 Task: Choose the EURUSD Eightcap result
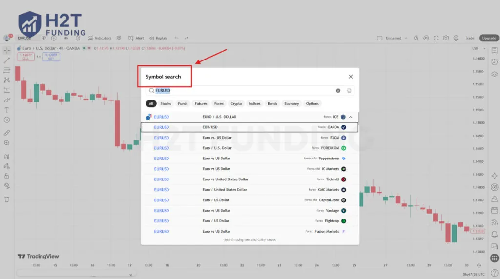coord(250,221)
